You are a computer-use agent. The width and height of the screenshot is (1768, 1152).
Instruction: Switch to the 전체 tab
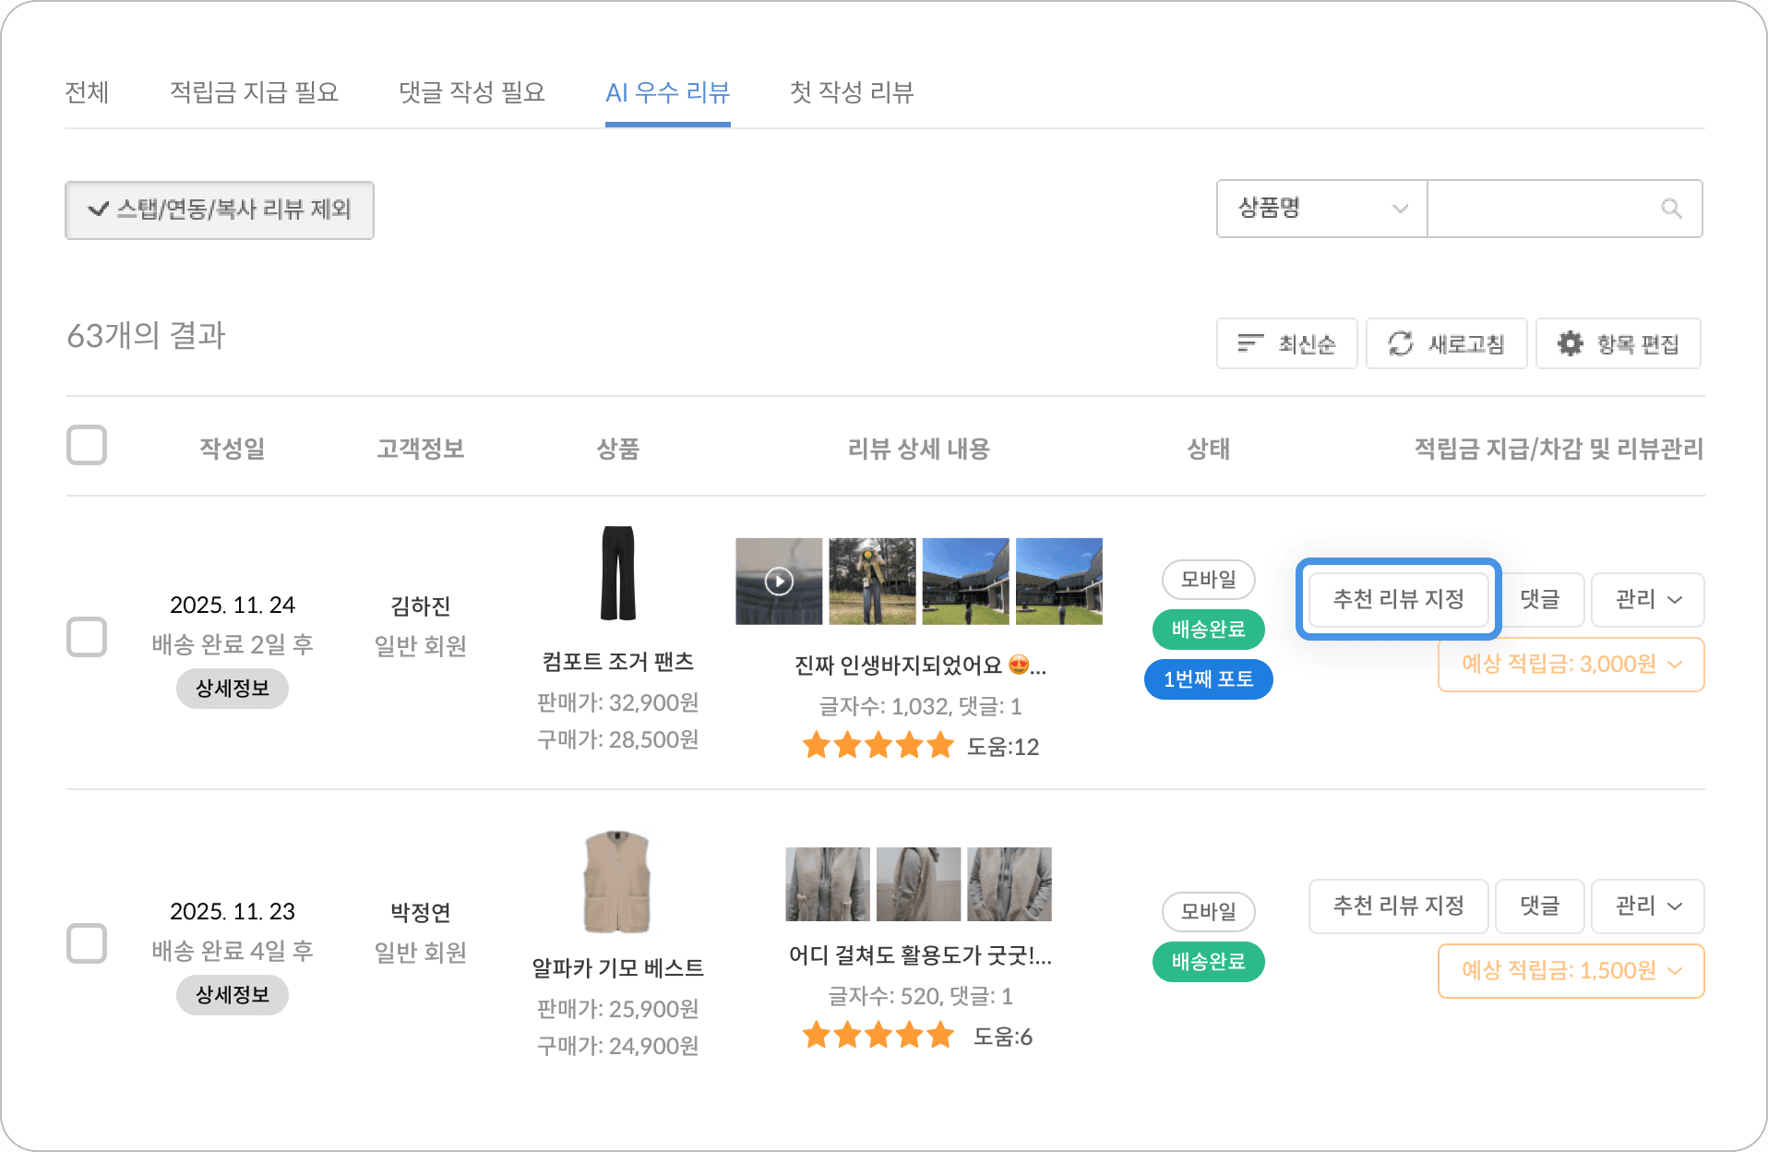(88, 92)
